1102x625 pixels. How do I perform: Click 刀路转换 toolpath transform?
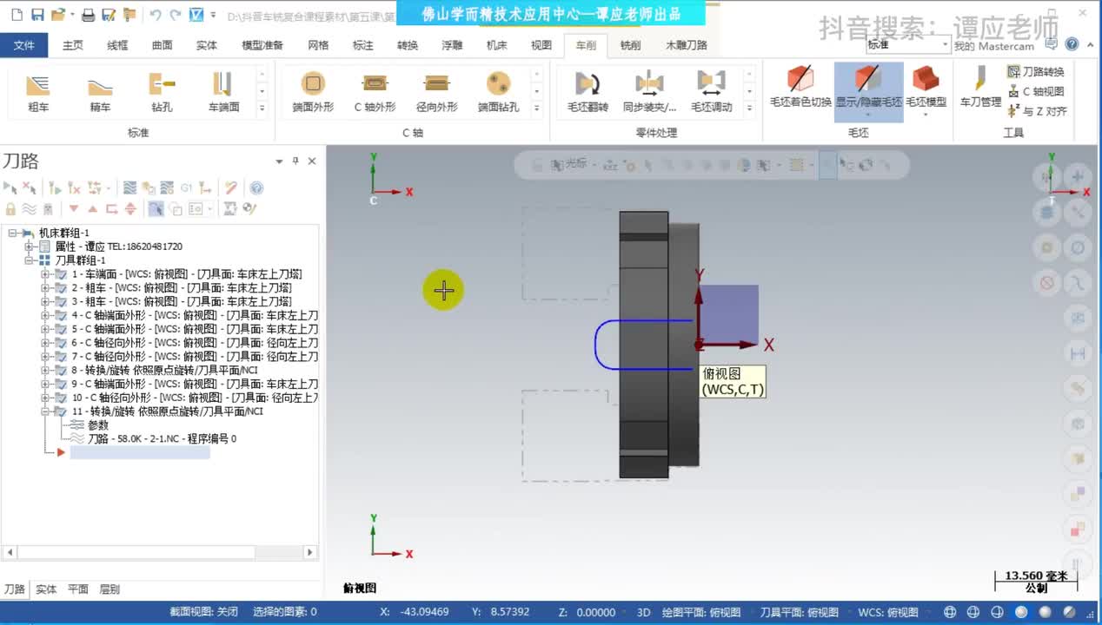[x=1036, y=71]
